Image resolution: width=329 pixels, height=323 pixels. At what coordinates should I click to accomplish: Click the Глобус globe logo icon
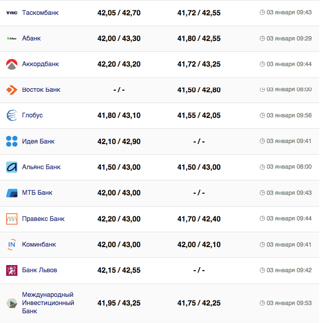11,115
